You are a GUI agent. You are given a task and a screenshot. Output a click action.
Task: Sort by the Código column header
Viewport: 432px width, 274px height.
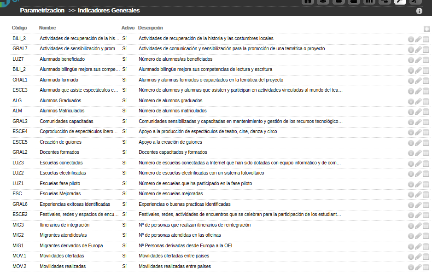(19, 28)
